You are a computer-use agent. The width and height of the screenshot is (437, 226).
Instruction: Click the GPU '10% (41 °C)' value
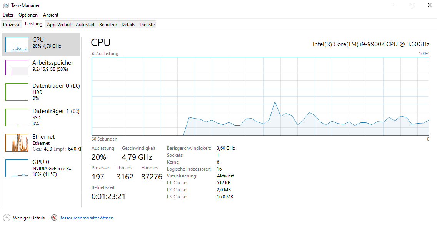point(45,174)
